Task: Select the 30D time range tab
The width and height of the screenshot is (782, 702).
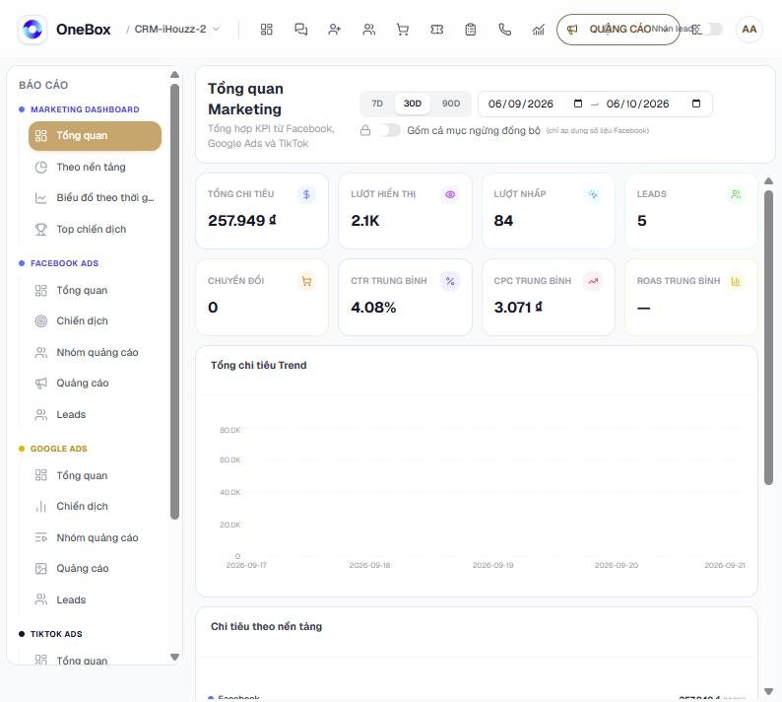Action: 412,104
